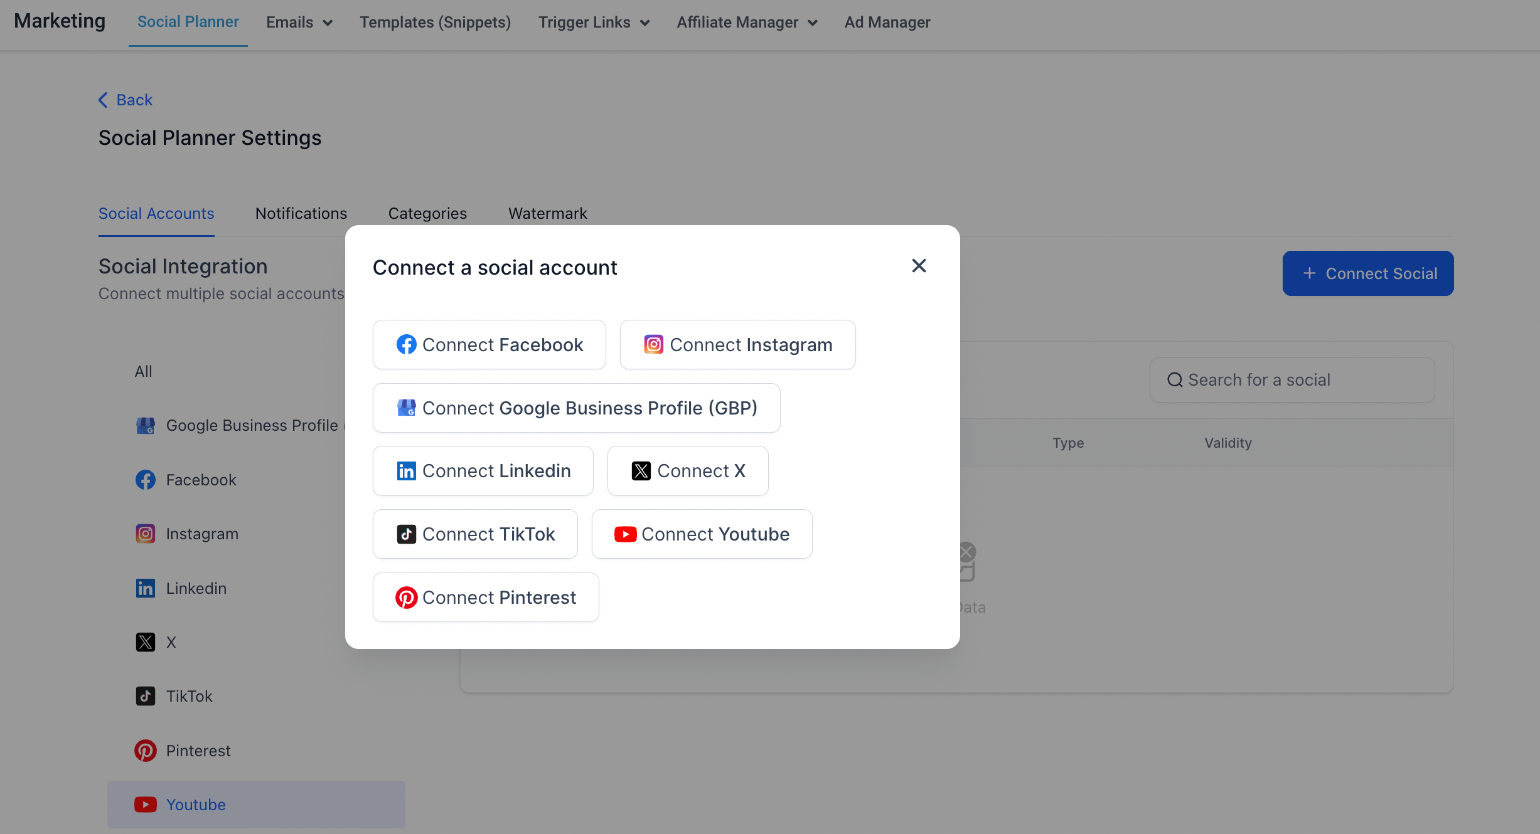Viewport: 1540px width, 834px height.
Task: Click YouTube icon in Connect Youtube button
Action: coord(625,534)
